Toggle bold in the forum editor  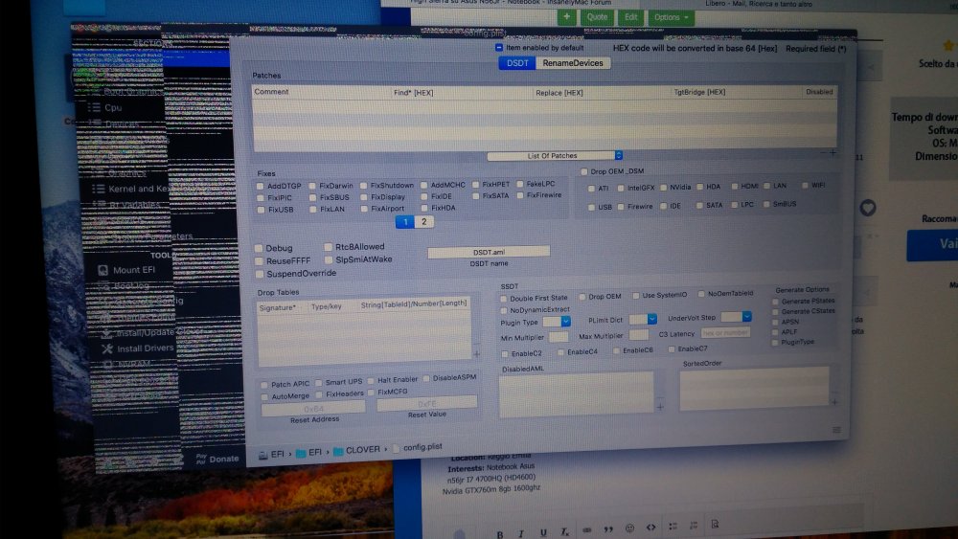coord(500,535)
